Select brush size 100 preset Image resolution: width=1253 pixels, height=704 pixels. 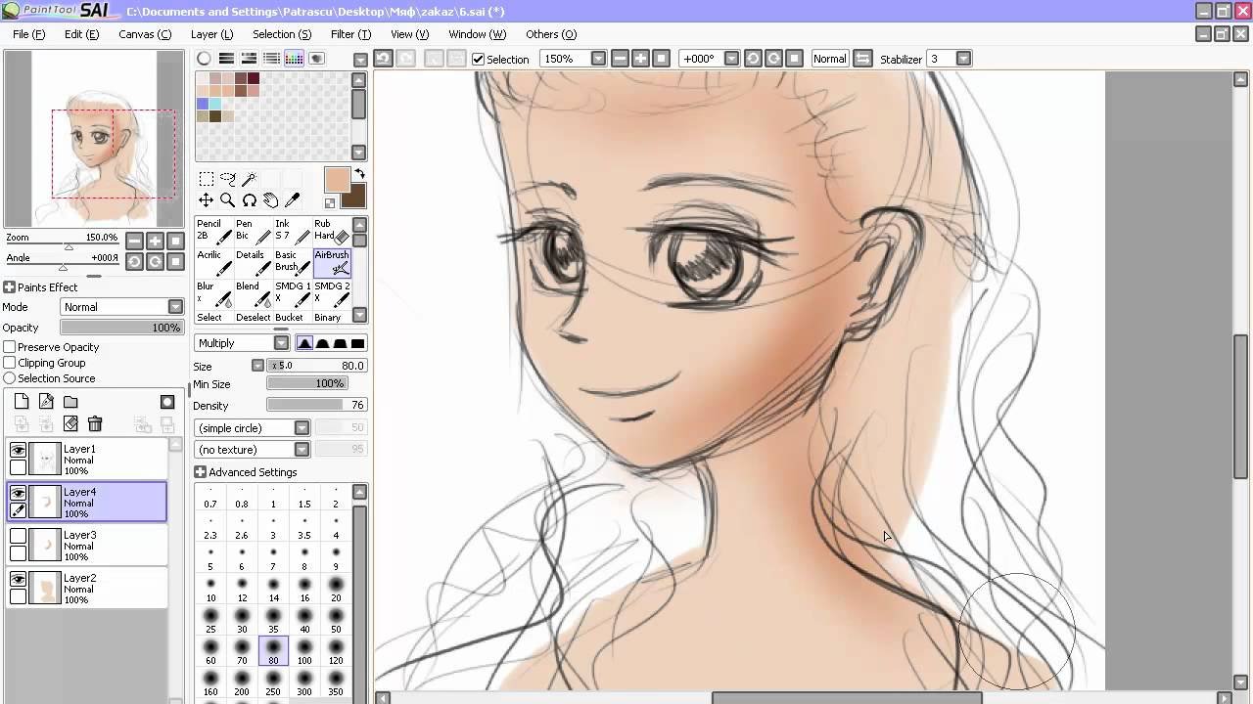point(304,651)
